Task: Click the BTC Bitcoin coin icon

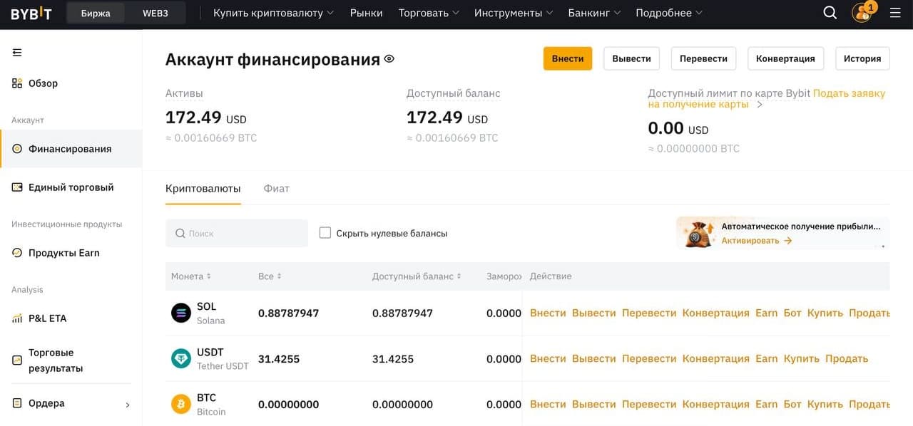Action: click(181, 404)
